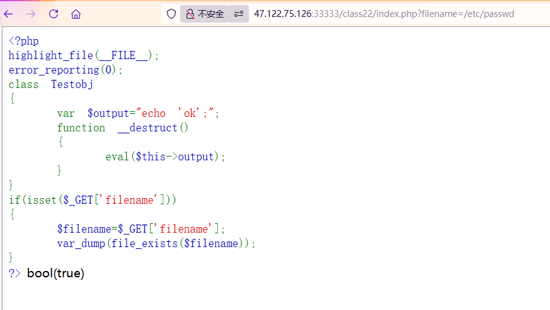The height and width of the screenshot is (310, 550).
Task: Click the eval($this->output) line
Action: (x=165, y=157)
